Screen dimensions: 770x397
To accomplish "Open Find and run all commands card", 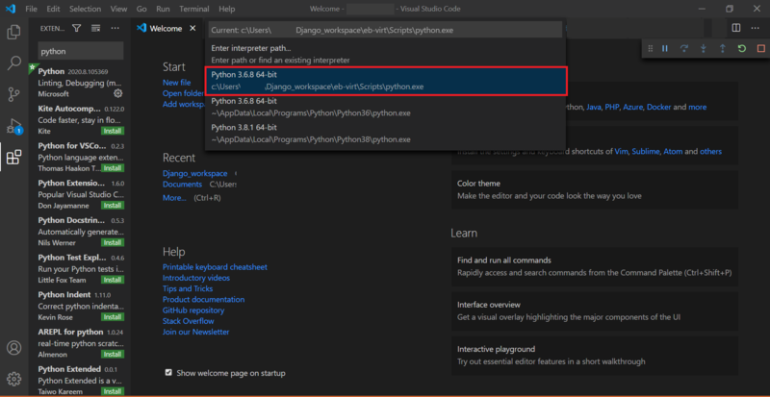I will point(595,266).
